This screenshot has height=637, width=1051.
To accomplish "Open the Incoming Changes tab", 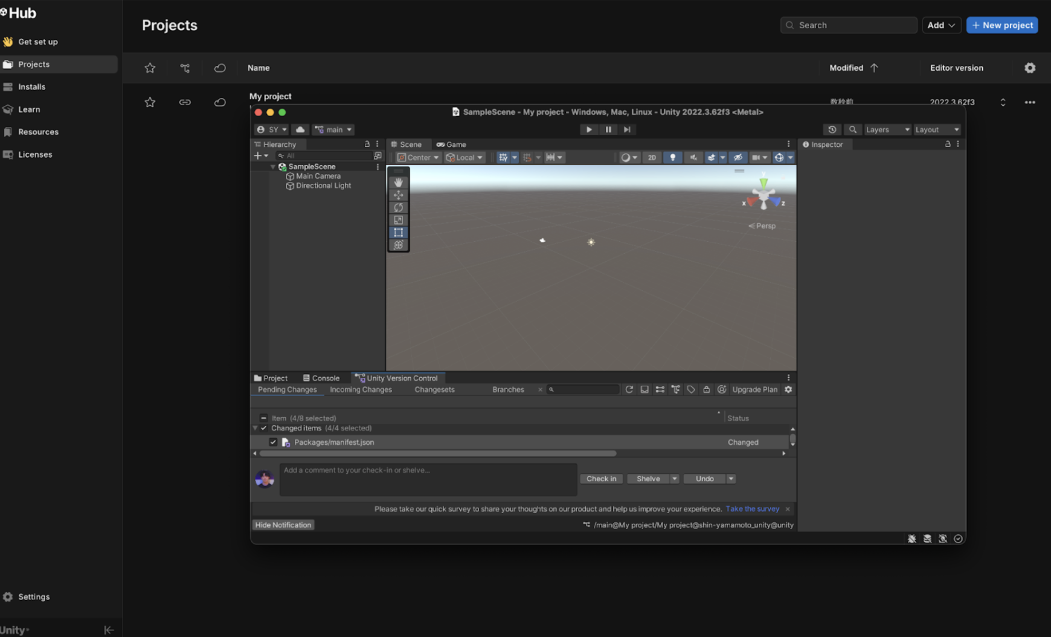I will pos(361,390).
